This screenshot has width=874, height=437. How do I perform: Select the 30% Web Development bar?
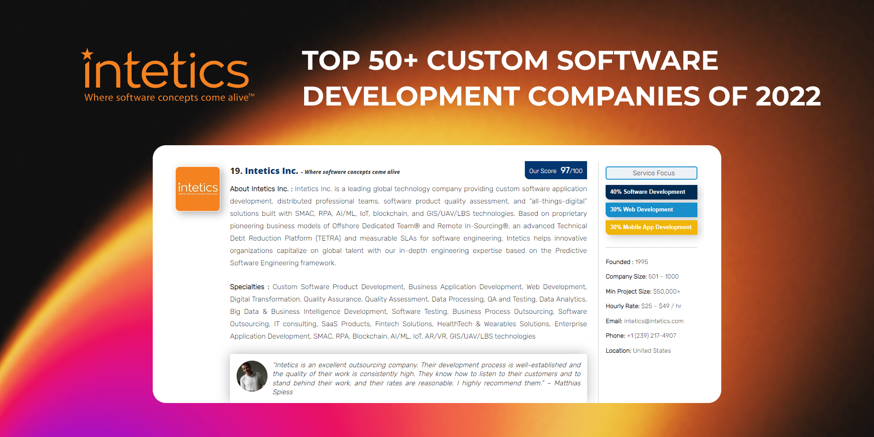(651, 210)
